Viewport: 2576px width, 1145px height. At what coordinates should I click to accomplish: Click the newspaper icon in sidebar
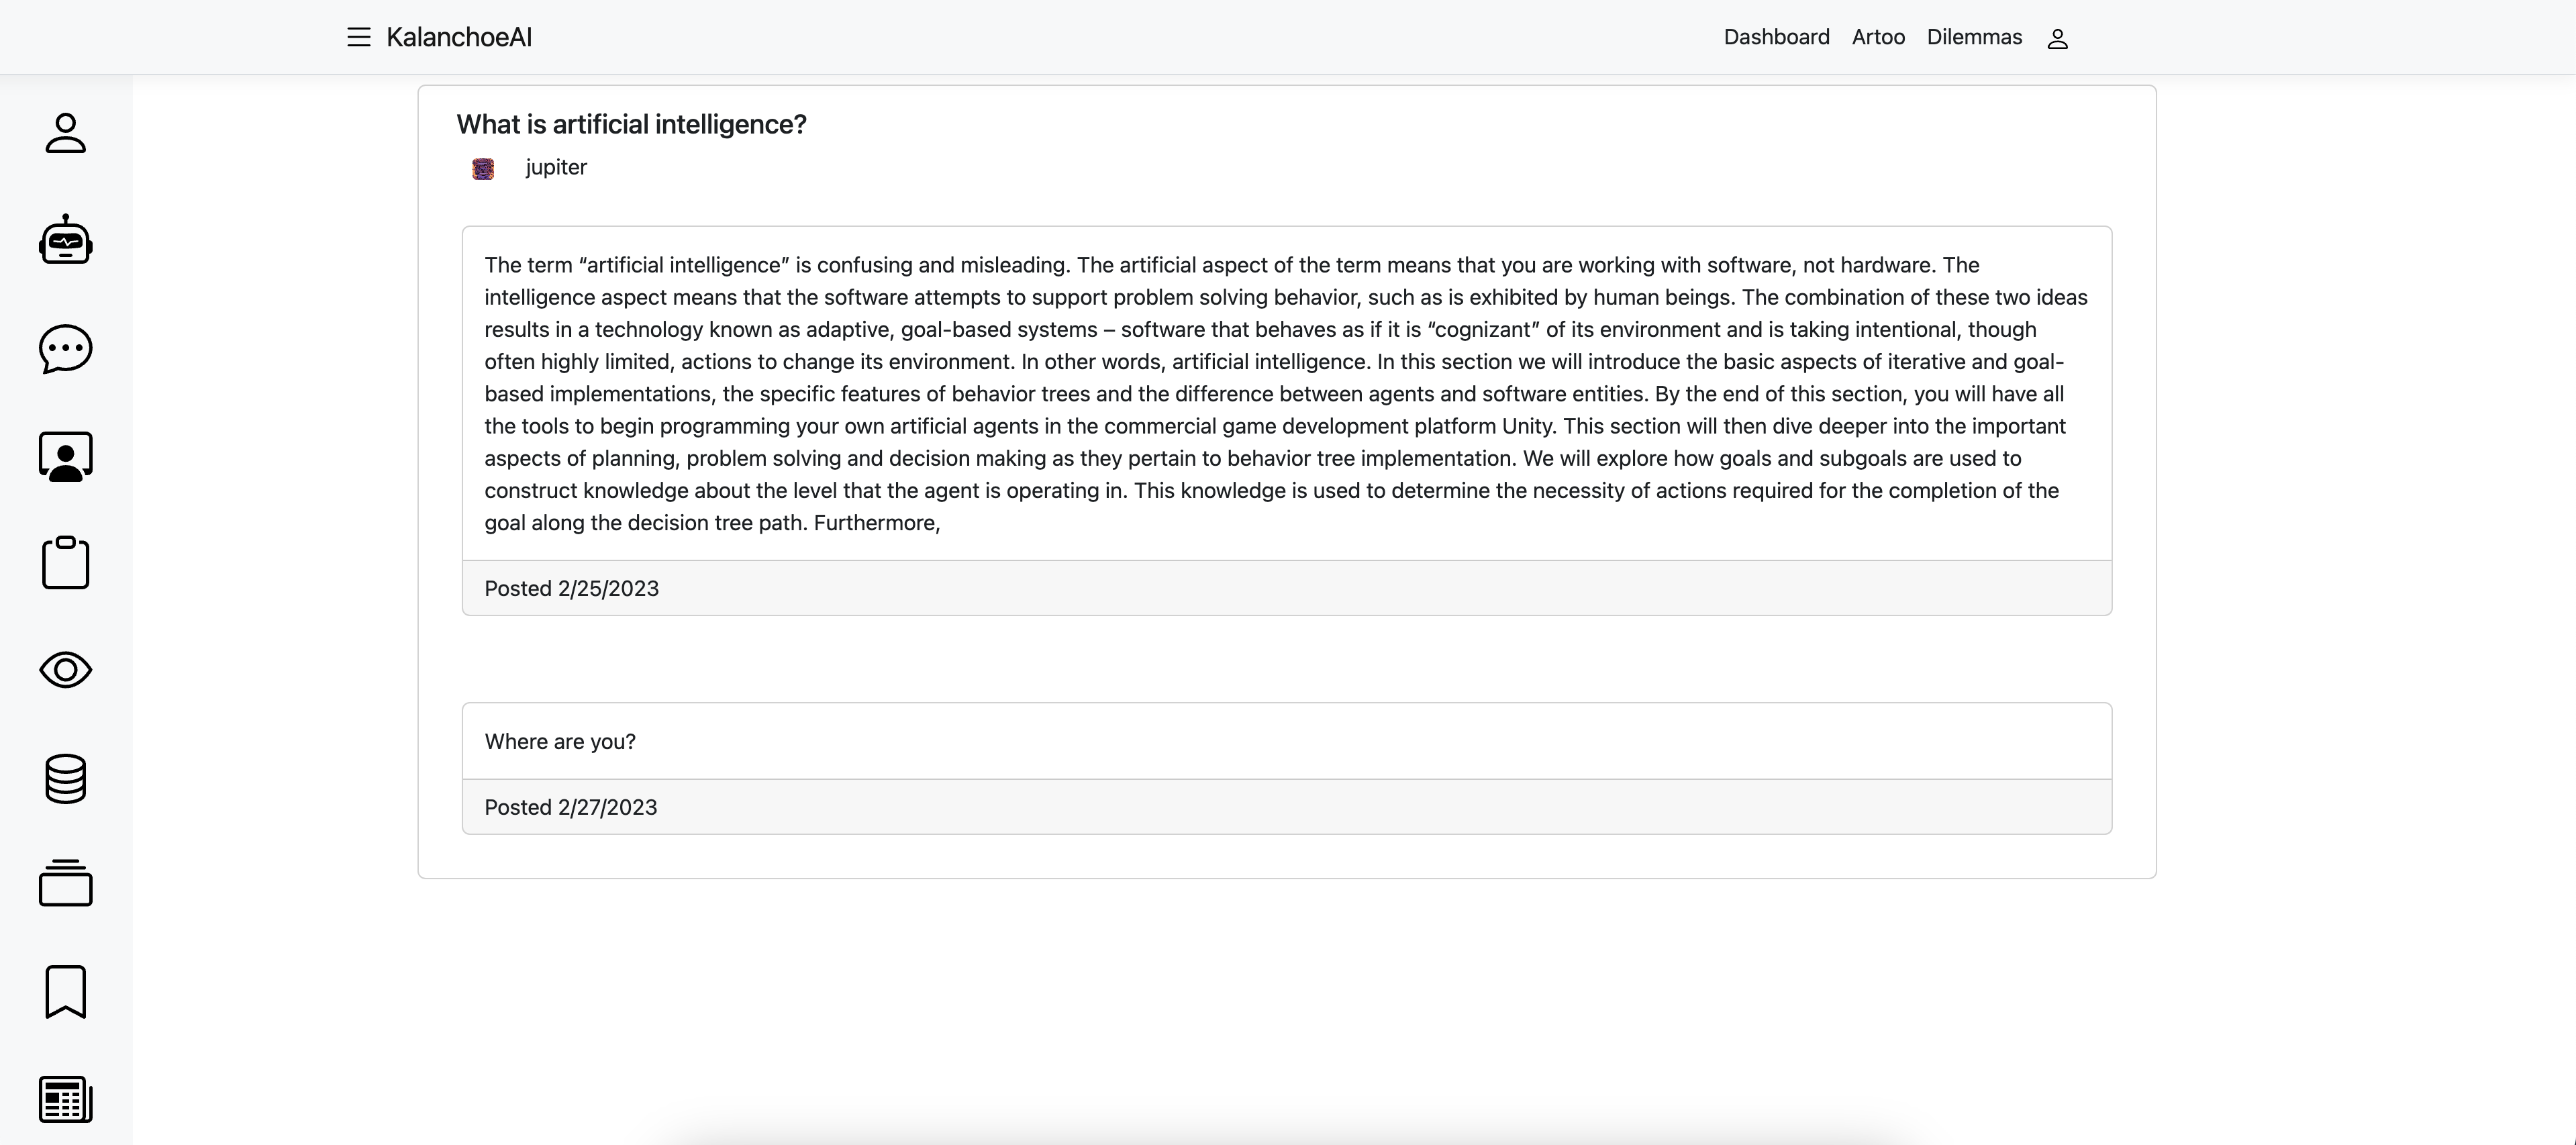point(66,1099)
